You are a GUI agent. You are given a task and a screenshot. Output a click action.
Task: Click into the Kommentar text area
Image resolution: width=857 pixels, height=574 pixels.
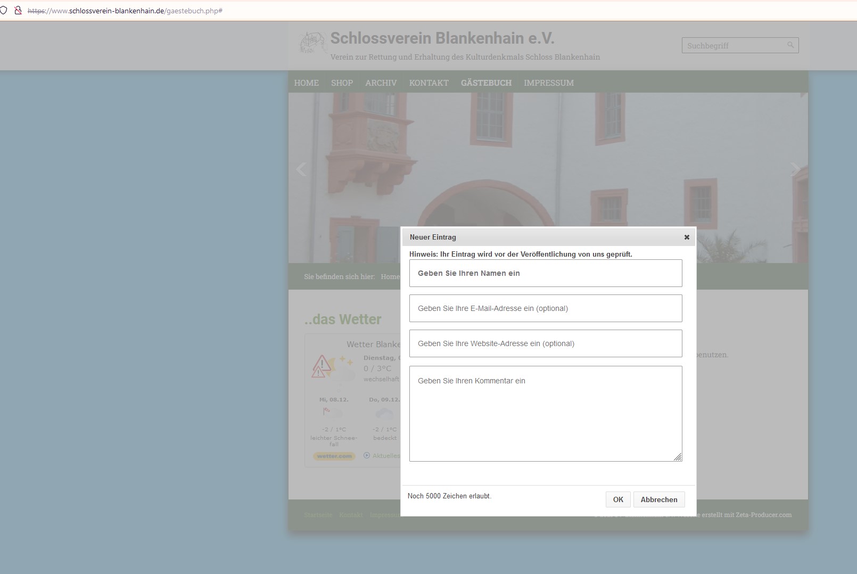[546, 414]
